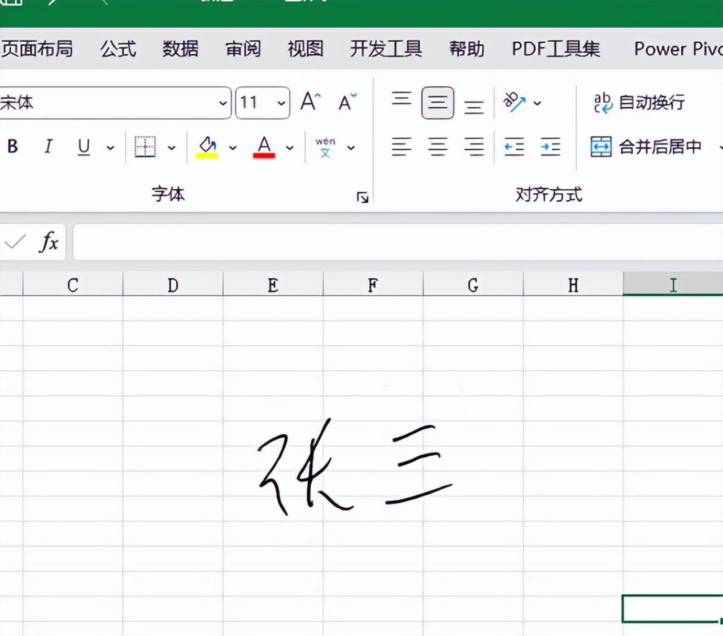Image resolution: width=723 pixels, height=636 pixels.
Task: Expand text orientation options arrow
Action: (537, 103)
